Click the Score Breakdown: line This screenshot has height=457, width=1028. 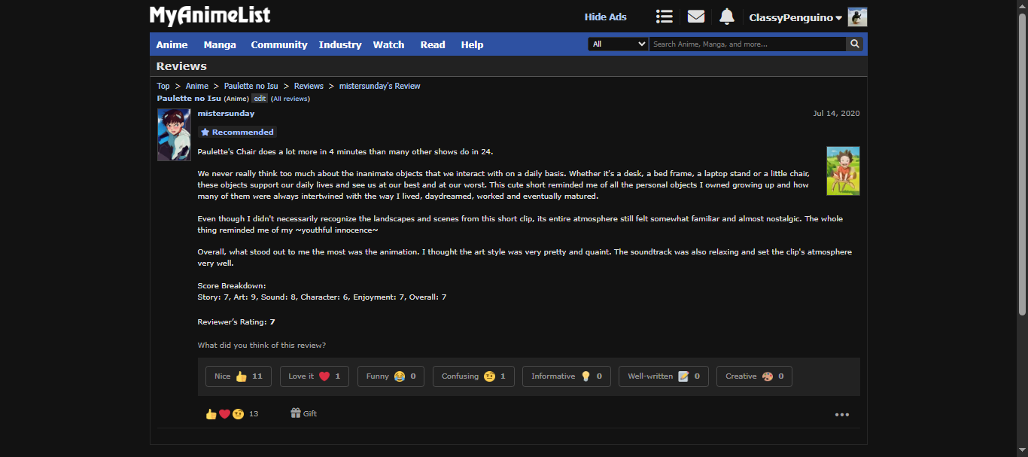tap(232, 286)
